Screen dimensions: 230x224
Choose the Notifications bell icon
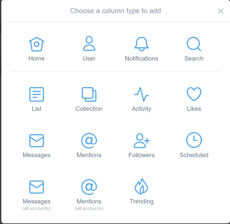(x=141, y=44)
